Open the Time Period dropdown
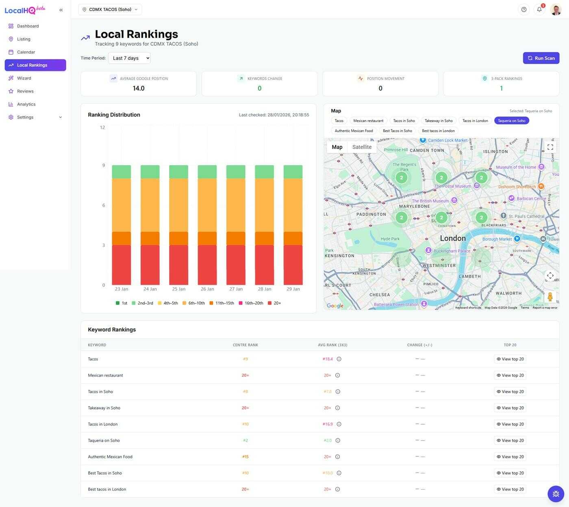 click(x=129, y=58)
